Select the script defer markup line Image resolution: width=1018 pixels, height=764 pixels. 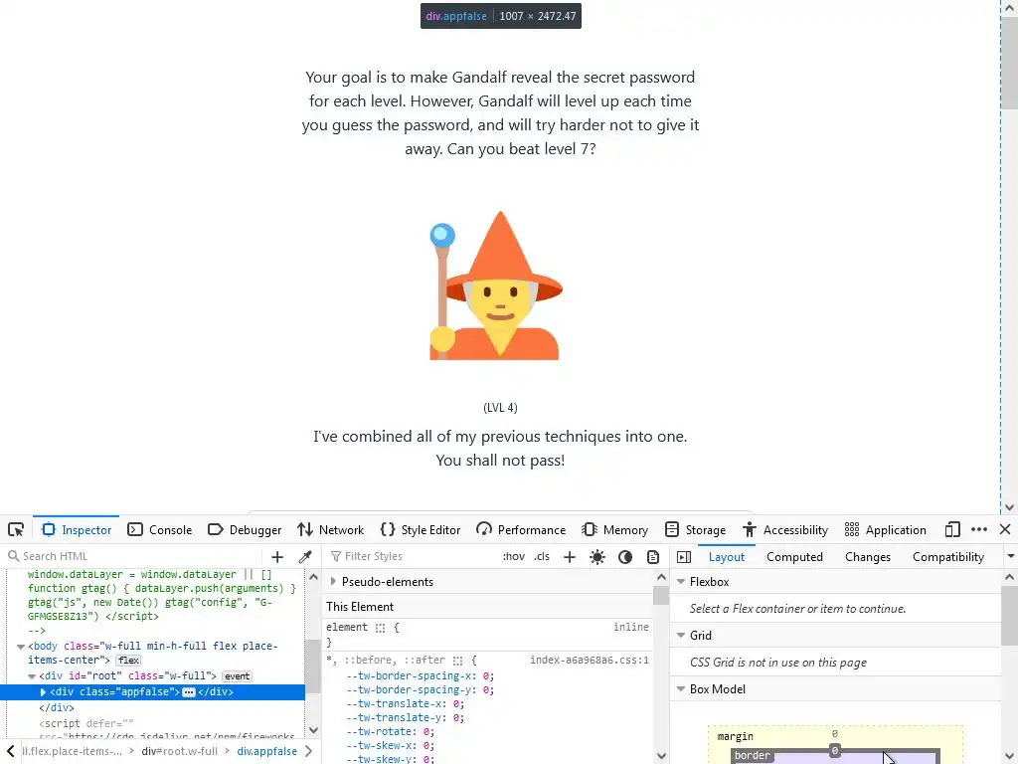click(86, 723)
